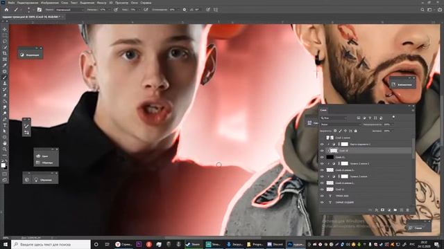Hide the Слой 11 копия 3 layer
Image resolution: width=444 pixels, height=249 pixels.
click(322, 170)
